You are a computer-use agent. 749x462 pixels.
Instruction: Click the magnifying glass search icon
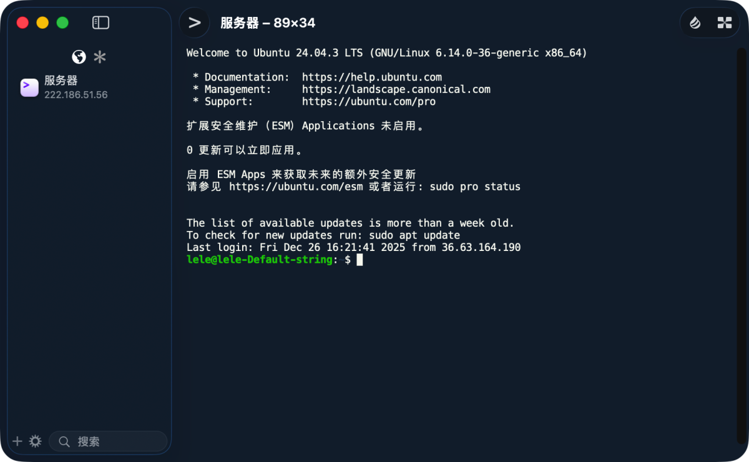click(x=64, y=441)
